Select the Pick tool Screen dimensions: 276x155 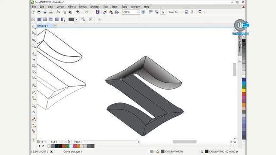click(x=34, y=27)
